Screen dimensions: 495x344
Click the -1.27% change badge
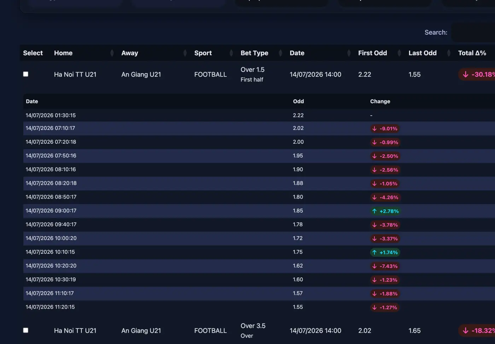pos(385,308)
